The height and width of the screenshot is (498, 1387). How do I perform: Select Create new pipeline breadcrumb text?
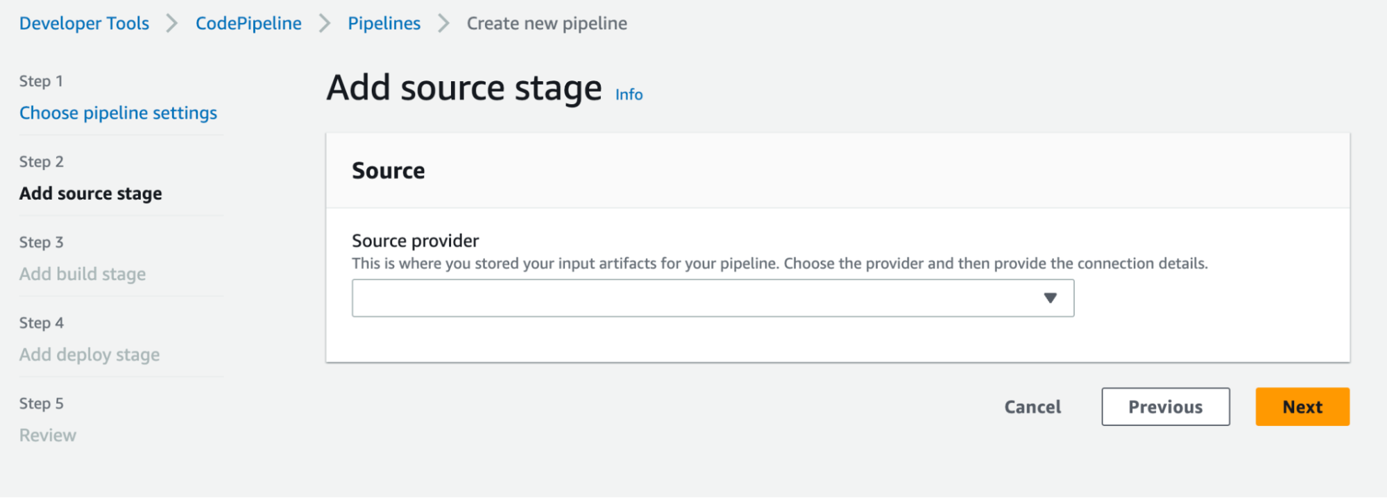pyautogui.click(x=547, y=24)
